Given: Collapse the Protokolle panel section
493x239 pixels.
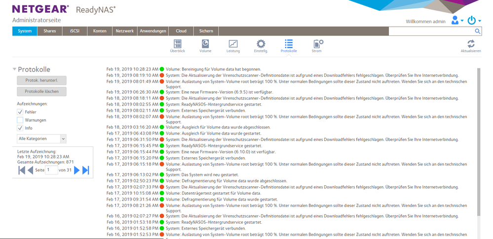Looking at the screenshot, I should point(14,69).
